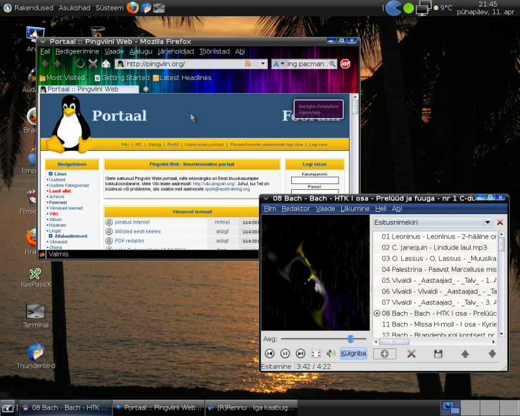Open Firefox Järjehoidjad menu
This screenshot has height=416, width=520.
pos(175,51)
